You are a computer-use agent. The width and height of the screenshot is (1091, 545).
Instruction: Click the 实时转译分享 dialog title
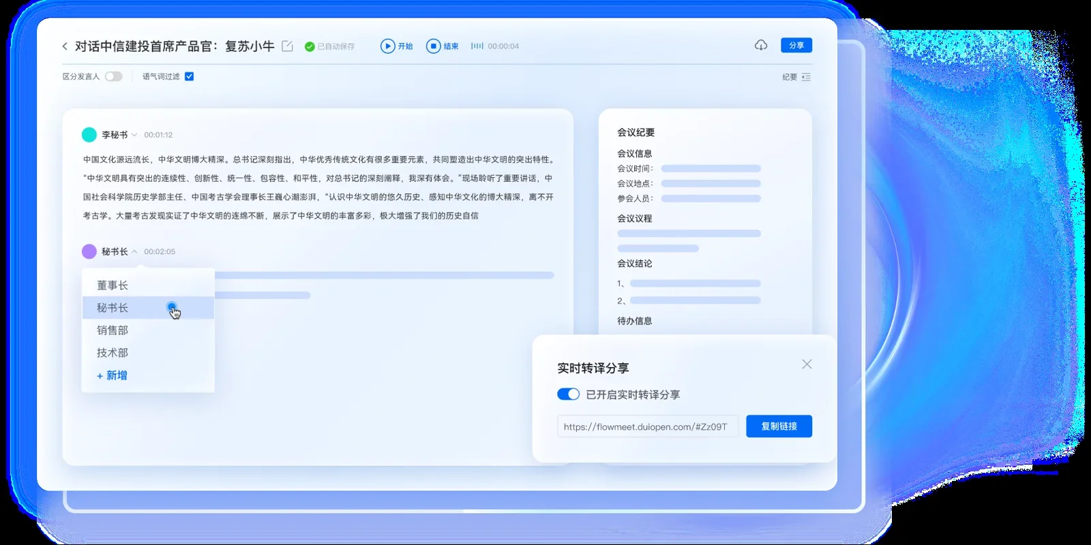pos(593,368)
